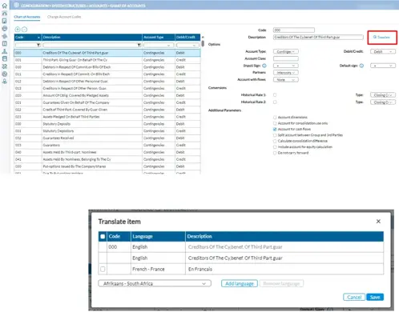Enable Account for consolidation use only

(275, 123)
